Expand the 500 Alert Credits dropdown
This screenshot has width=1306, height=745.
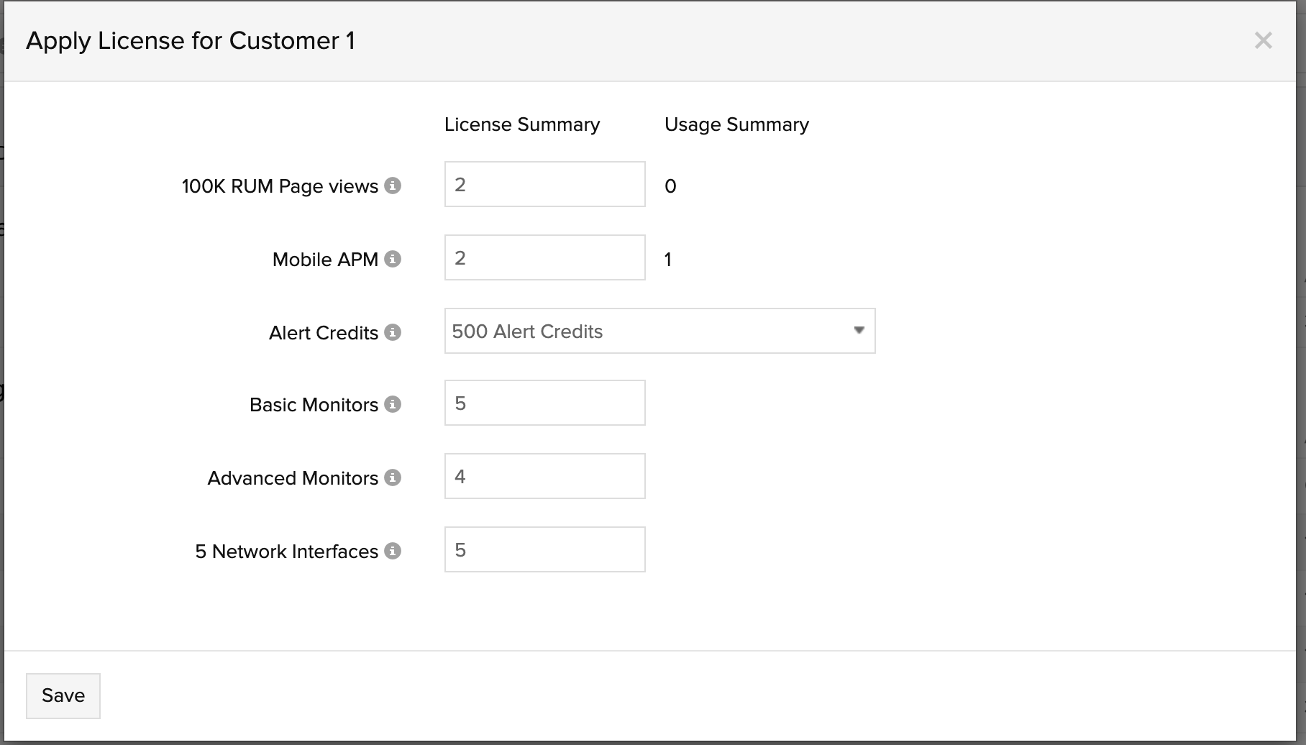tap(659, 331)
